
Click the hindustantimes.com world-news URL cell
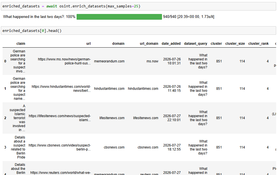click(61, 88)
